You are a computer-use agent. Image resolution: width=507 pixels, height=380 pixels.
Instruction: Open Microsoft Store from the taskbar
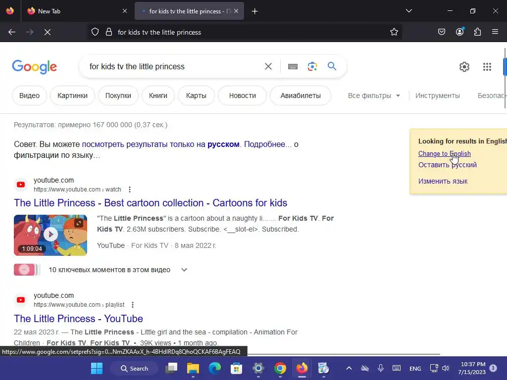pos(236,368)
